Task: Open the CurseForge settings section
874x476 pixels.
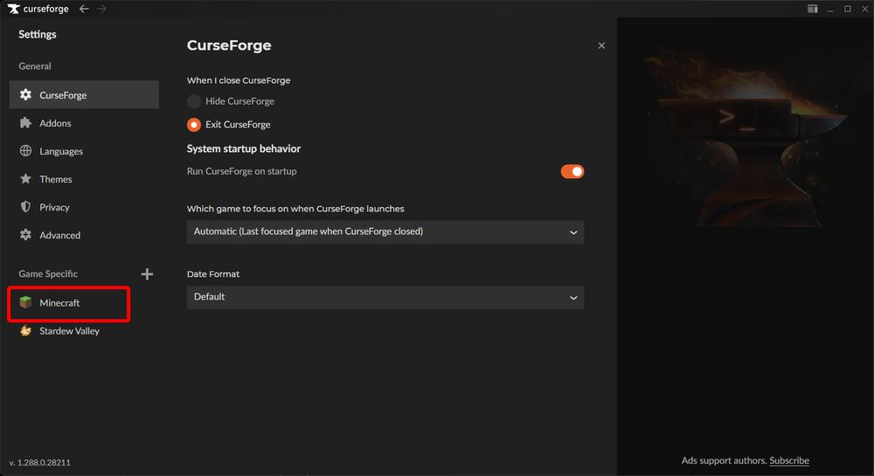Action: [84, 94]
